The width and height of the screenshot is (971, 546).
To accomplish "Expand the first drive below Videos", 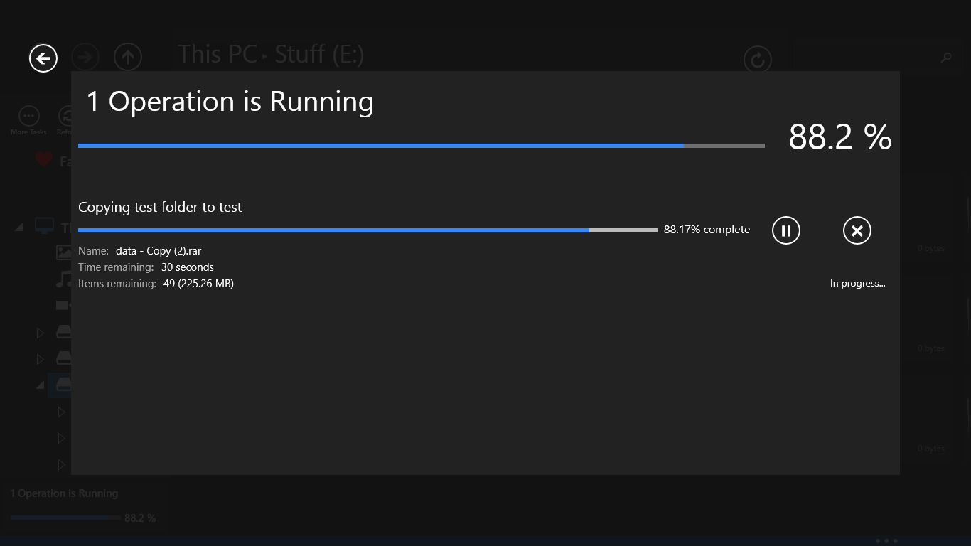I will pos(41,333).
